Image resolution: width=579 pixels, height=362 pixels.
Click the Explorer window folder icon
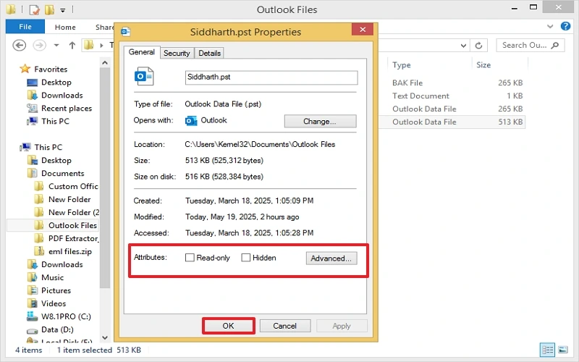(x=11, y=9)
